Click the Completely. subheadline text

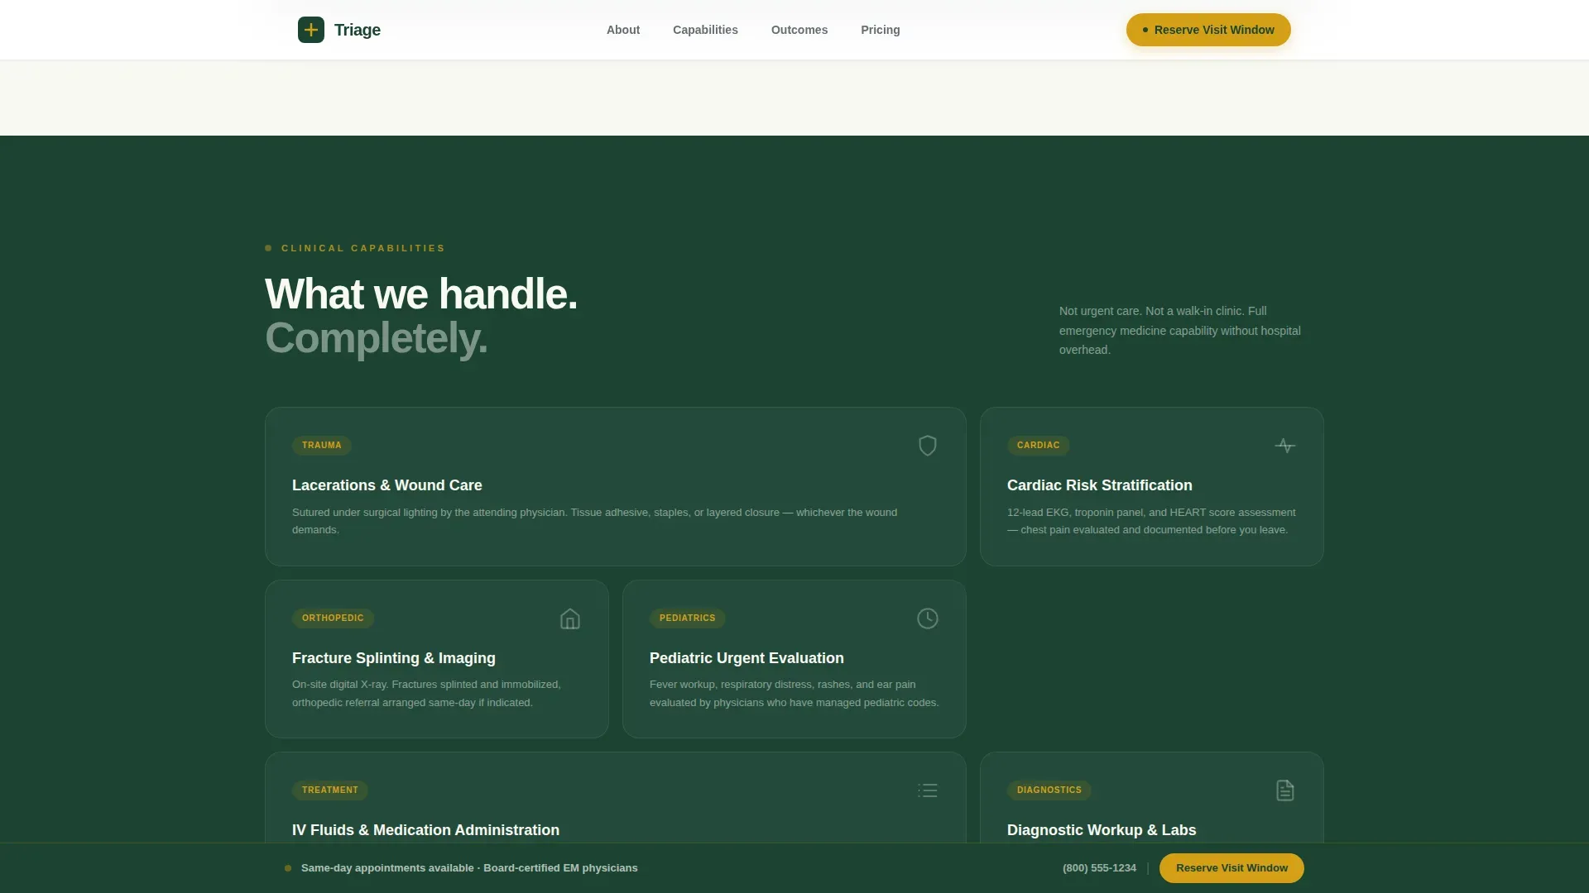click(x=377, y=338)
